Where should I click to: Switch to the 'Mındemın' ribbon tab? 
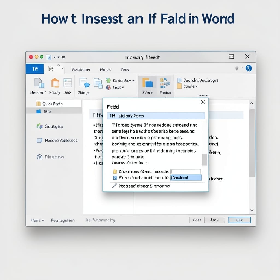pyautogui.click(x=81, y=69)
